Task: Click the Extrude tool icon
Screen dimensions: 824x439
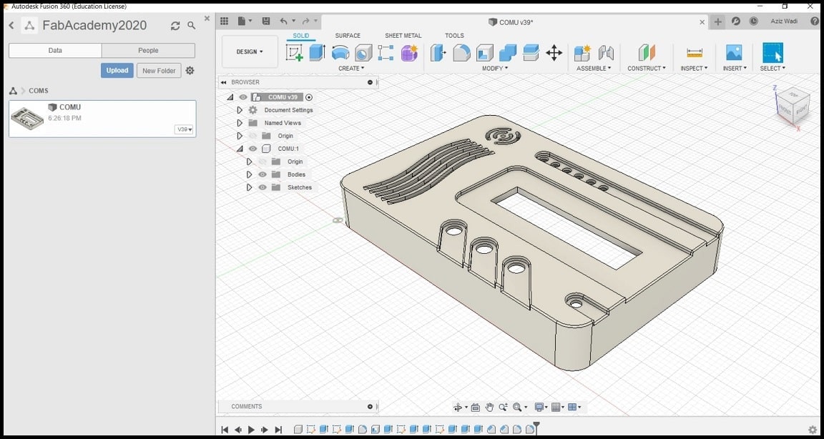Action: (x=317, y=53)
